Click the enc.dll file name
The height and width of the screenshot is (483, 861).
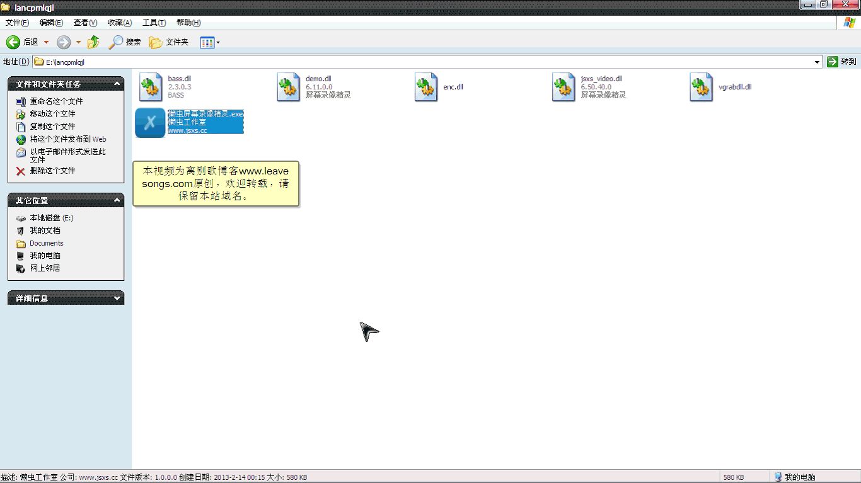tap(453, 87)
